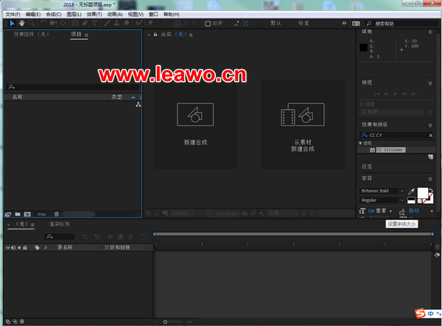Click Interpret Footage icon in project footer
This screenshot has height=326, width=442.
[8, 214]
